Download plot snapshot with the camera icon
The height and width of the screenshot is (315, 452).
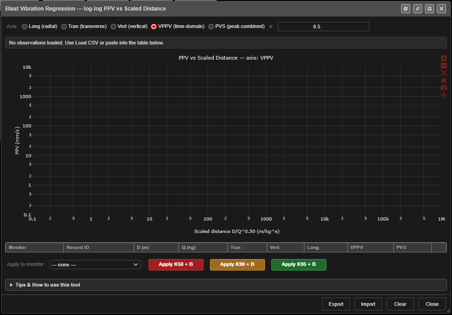[444, 88]
